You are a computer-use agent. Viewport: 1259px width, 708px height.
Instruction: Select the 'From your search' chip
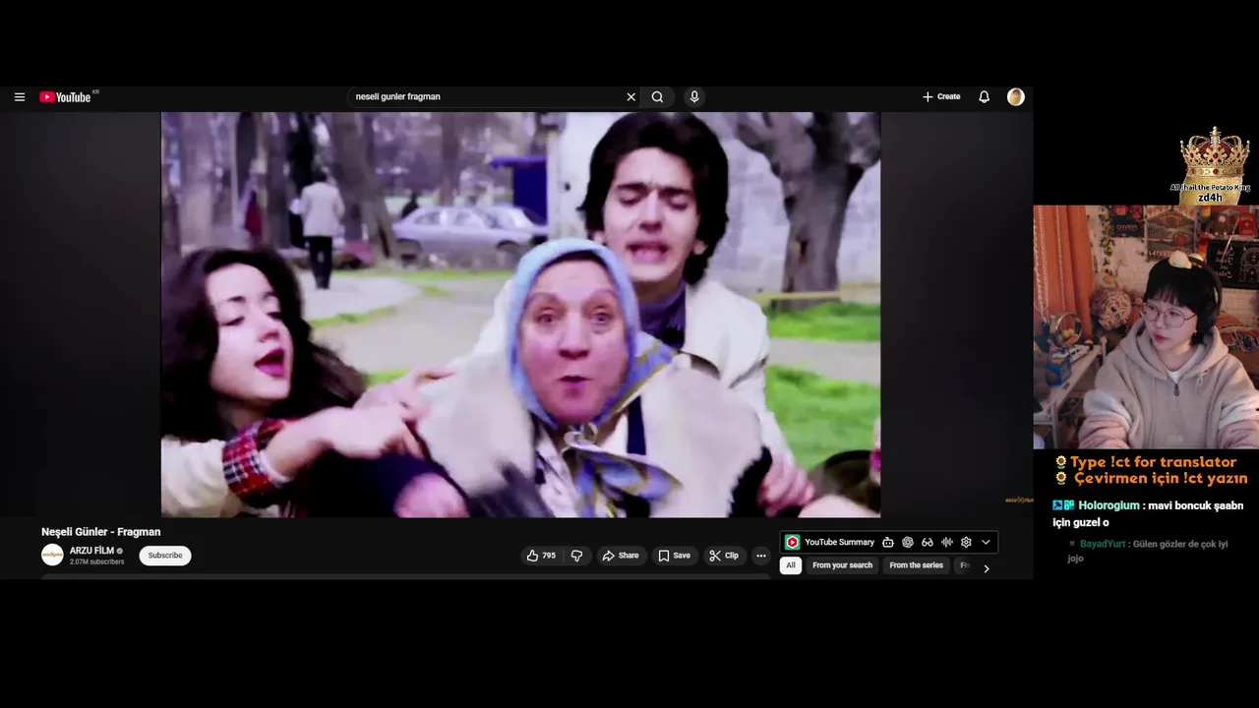(x=842, y=565)
